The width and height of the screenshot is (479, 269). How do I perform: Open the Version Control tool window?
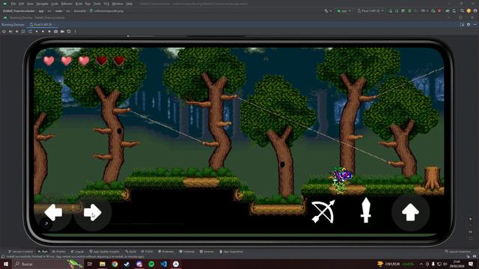point(20,252)
